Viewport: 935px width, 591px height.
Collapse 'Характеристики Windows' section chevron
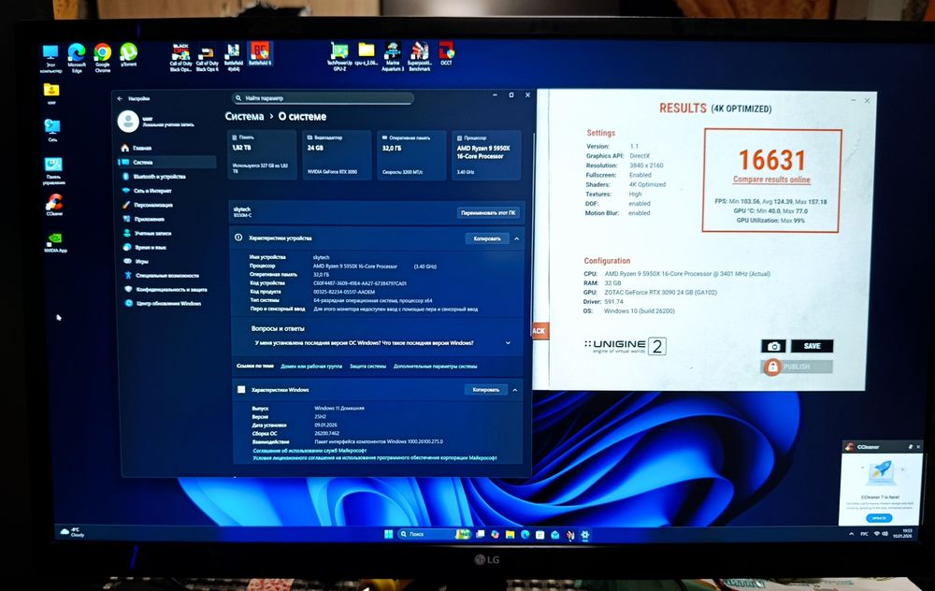click(515, 390)
